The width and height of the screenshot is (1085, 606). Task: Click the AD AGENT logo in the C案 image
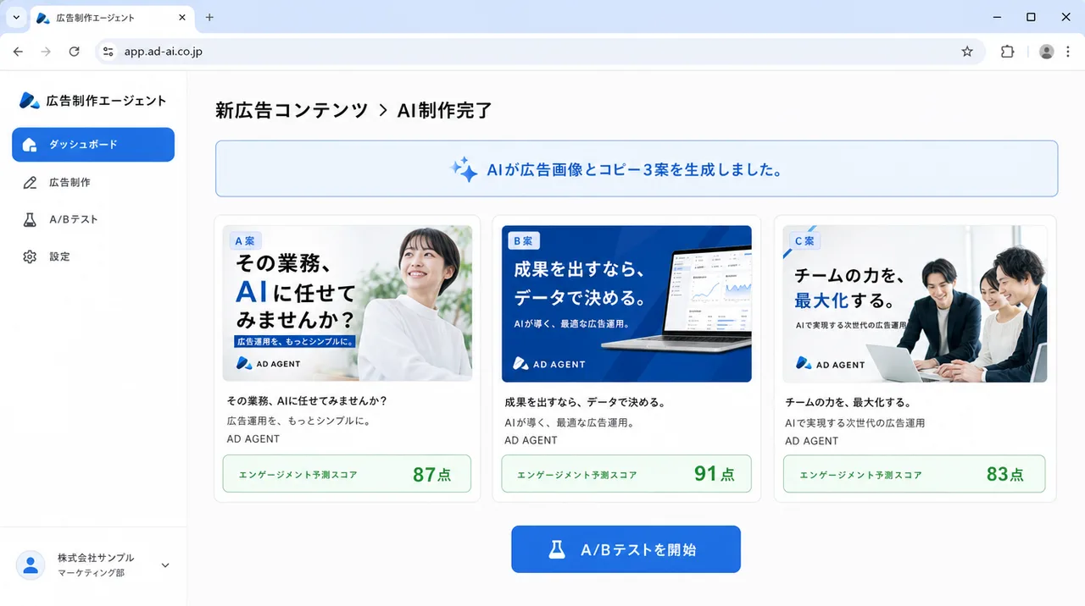(831, 364)
